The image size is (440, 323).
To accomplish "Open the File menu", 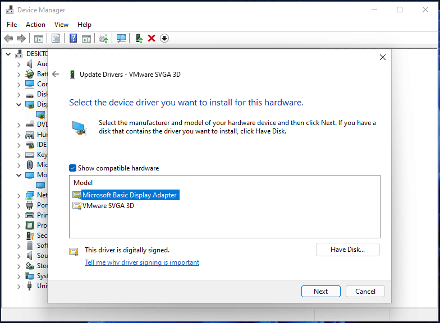I will pyautogui.click(x=12, y=25).
